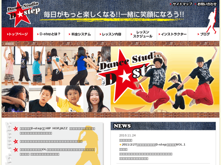Go to D-stepとは？ menu item

click(x=49, y=34)
